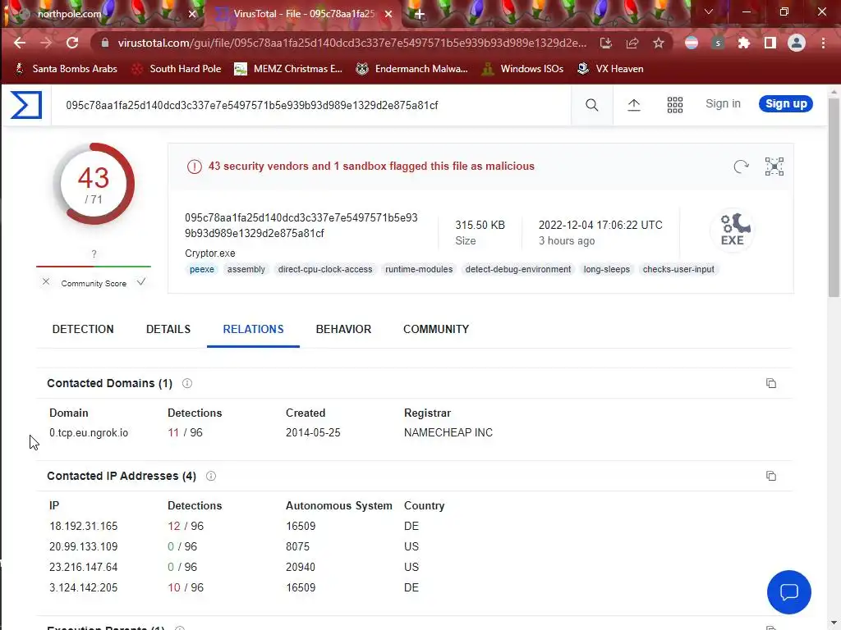Open the chat bubble button

click(x=789, y=592)
